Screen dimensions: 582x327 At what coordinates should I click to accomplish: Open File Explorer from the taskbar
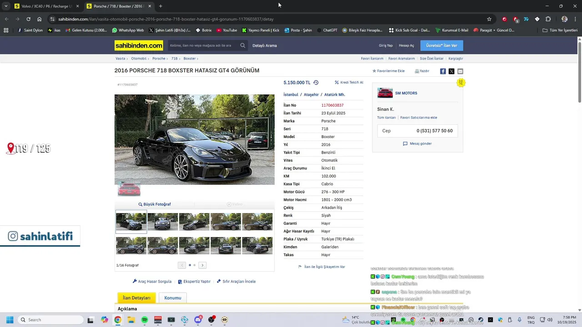[131, 320]
